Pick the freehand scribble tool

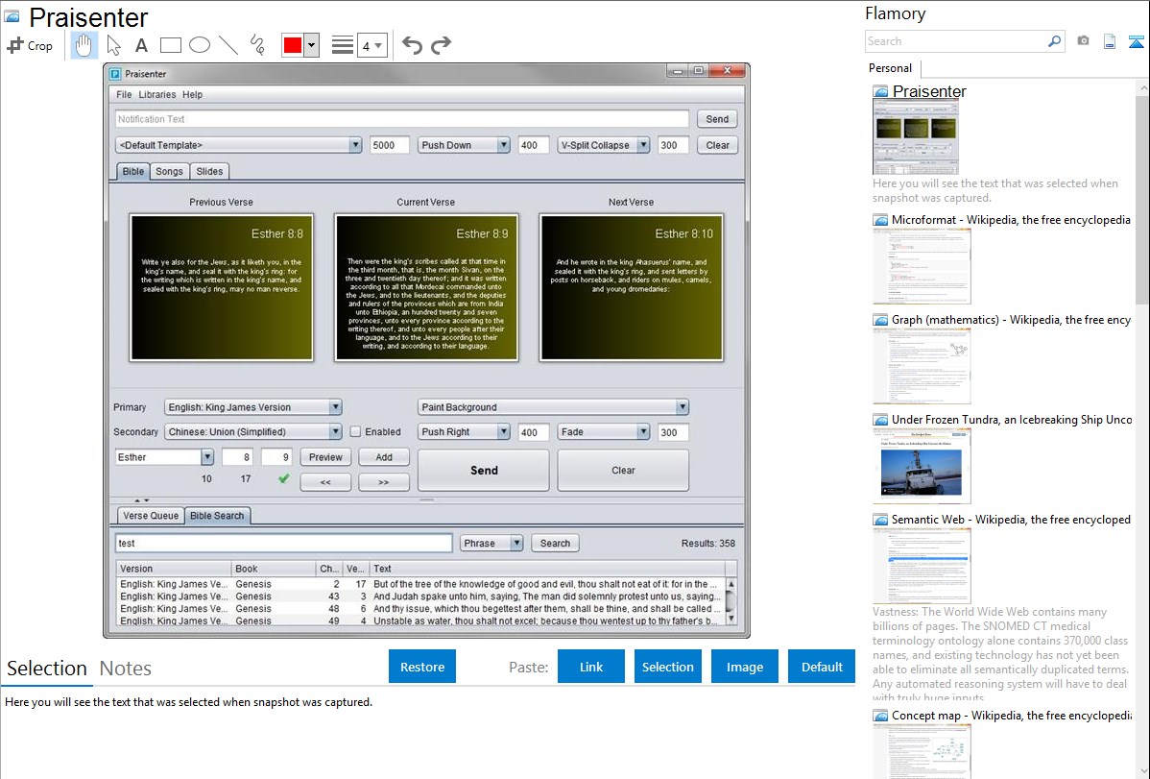click(x=257, y=45)
